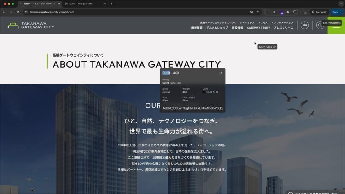Click Exit WhatFont button
Image resolution: width=345 pixels, height=194 pixels.
point(332,22)
